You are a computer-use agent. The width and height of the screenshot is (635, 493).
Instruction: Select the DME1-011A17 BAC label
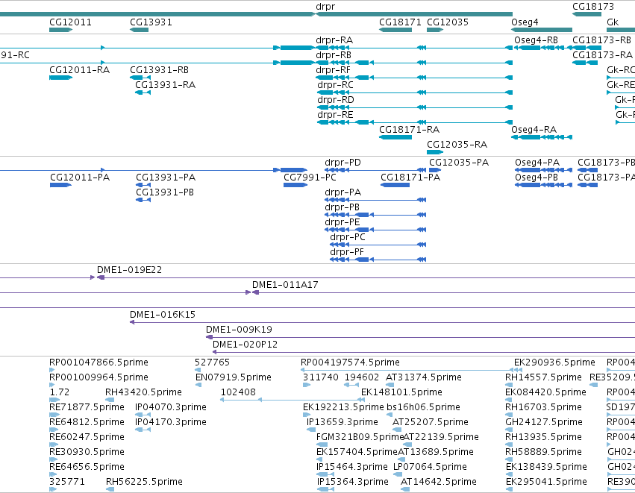[x=285, y=285]
